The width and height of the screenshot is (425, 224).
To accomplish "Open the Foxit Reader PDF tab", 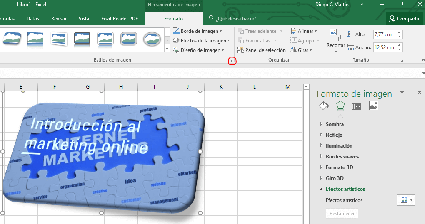I will [x=120, y=19].
